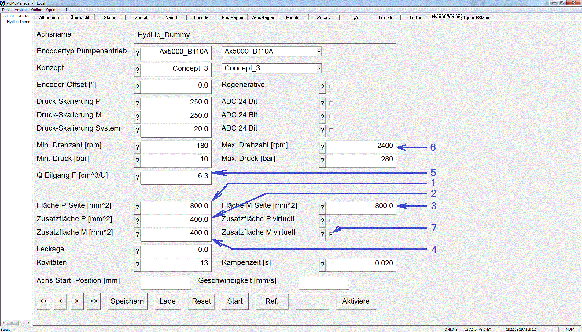The height and width of the screenshot is (332, 582).
Task: Click the Ref. button
Action: tap(272, 301)
